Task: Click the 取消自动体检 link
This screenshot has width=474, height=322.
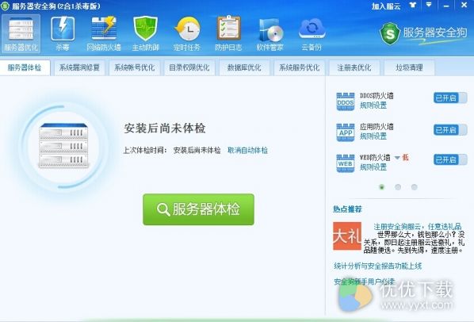Action: 247,150
